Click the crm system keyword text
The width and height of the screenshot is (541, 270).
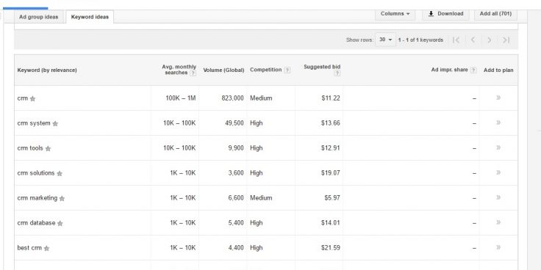(x=34, y=123)
